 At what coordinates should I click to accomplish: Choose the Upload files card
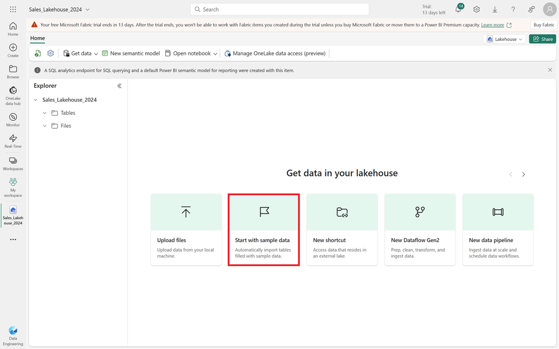point(186,230)
